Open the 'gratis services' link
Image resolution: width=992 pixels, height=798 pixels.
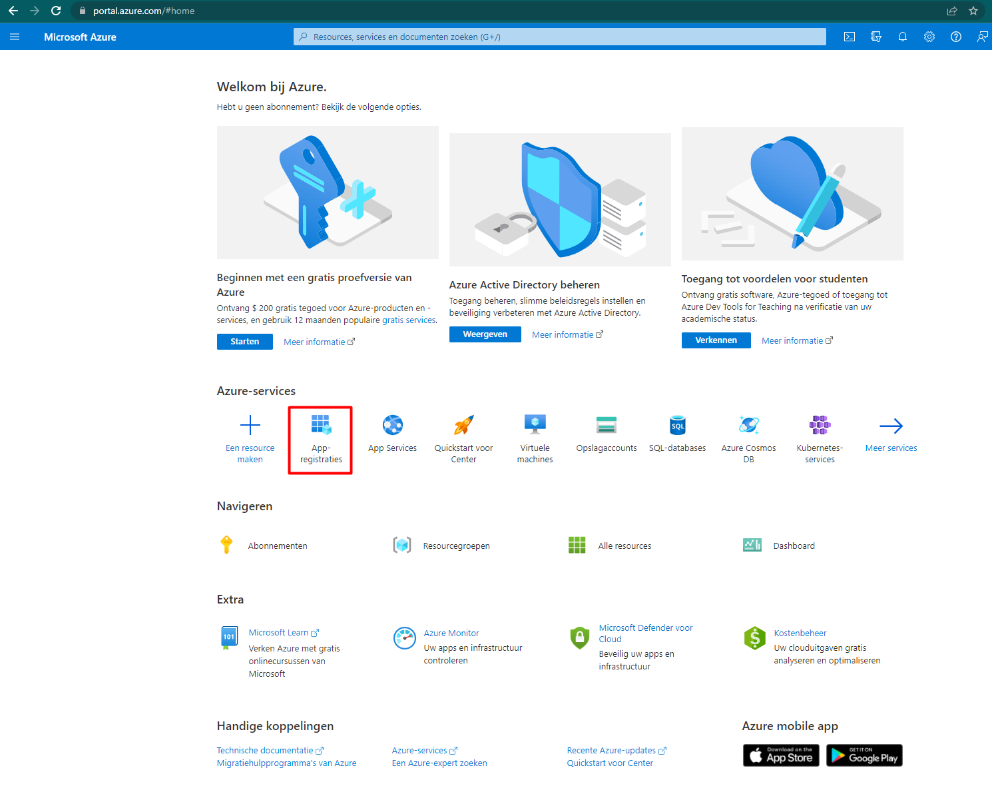click(x=409, y=320)
